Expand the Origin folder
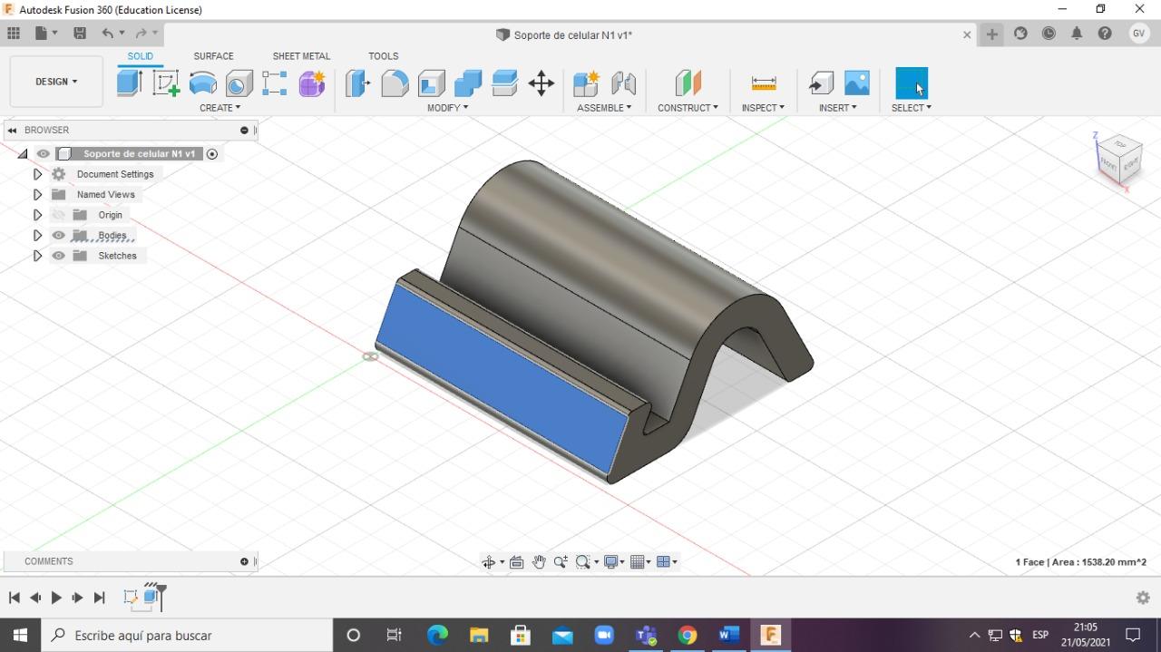 pos(37,215)
